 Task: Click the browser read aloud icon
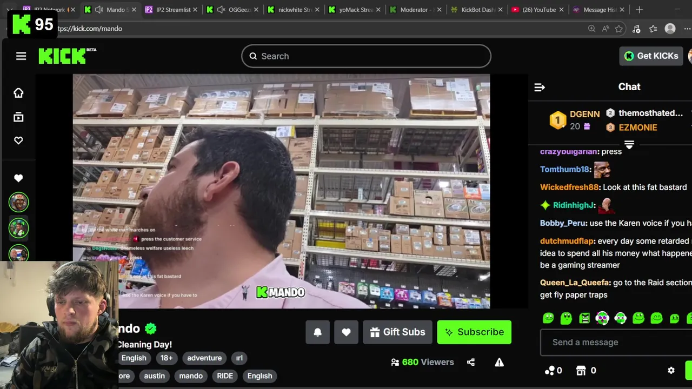click(605, 29)
